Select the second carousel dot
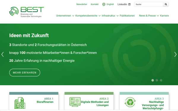Screen dimensions: 178x111 click(157, 80)
